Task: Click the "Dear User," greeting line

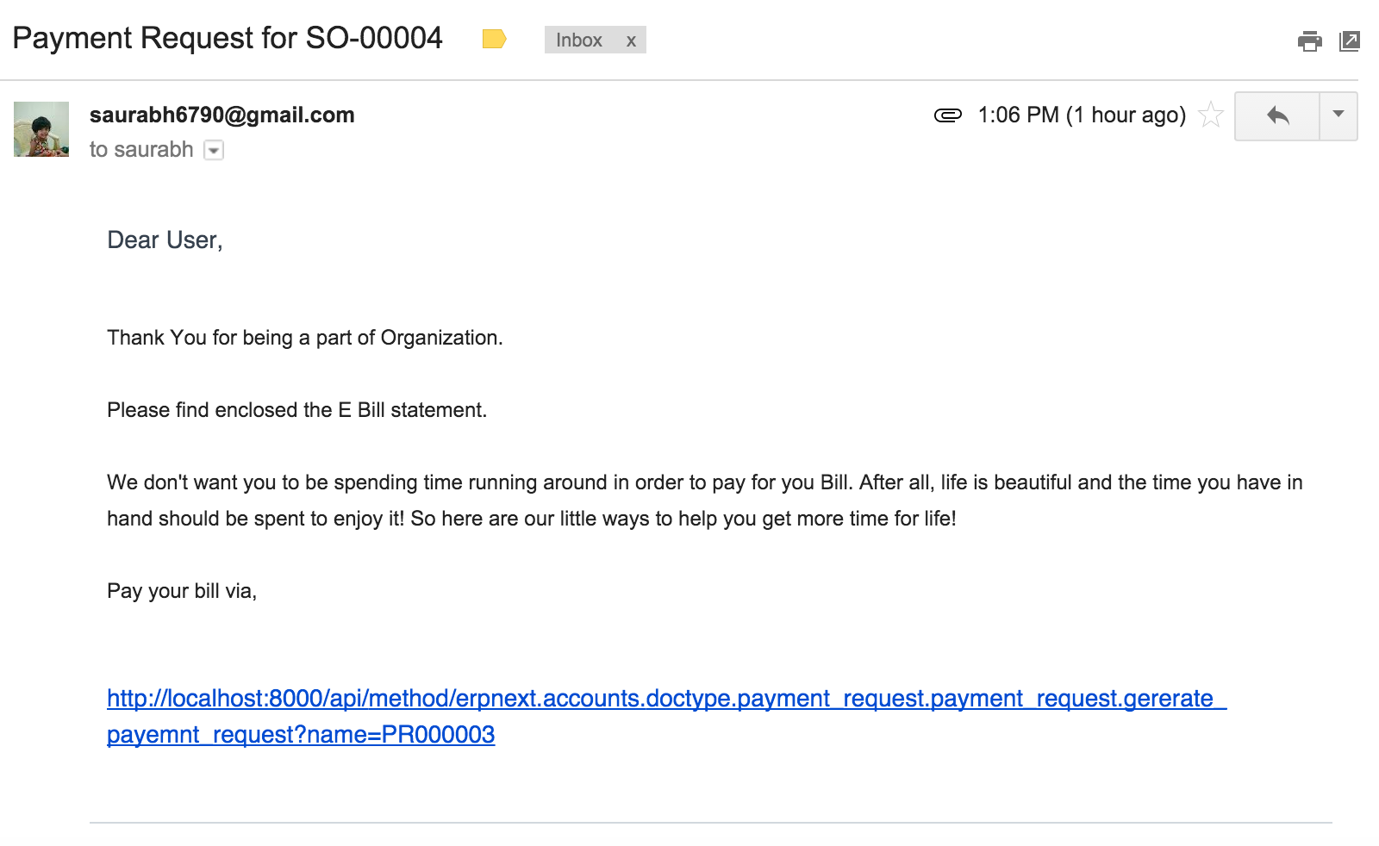Action: pos(165,240)
